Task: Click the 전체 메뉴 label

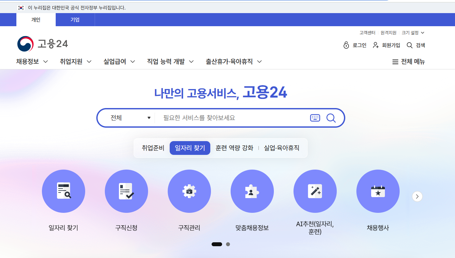Action: (x=413, y=62)
